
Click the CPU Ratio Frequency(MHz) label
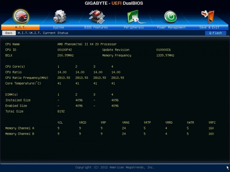point(27,78)
